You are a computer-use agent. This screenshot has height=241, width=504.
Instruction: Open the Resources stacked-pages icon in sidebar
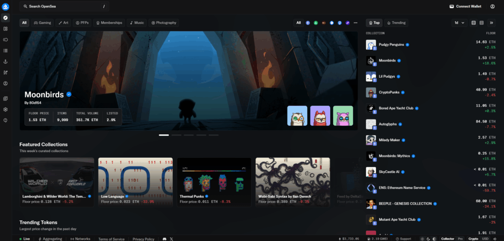pos(5,98)
